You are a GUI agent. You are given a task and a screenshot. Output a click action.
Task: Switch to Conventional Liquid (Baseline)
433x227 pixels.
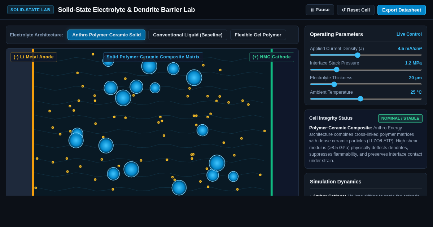coord(188,35)
